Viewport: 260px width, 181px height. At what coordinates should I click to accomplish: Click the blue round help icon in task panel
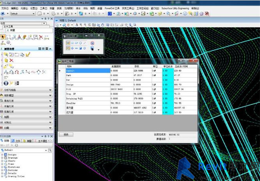(x=6, y=83)
